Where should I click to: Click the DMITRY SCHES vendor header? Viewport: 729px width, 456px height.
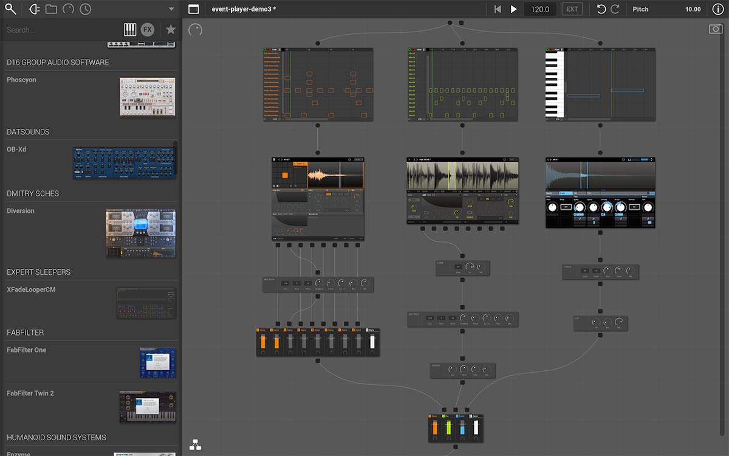click(33, 193)
